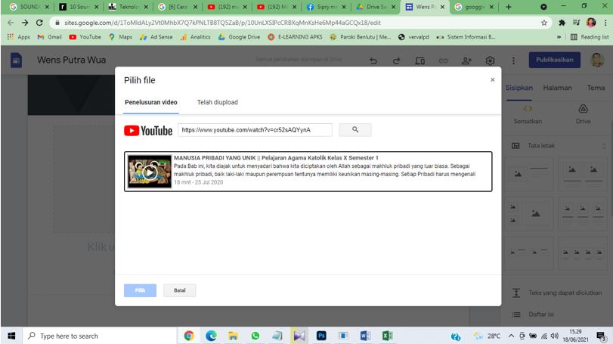Switch to the Telah diupload tab
613x344 pixels.
[217, 102]
